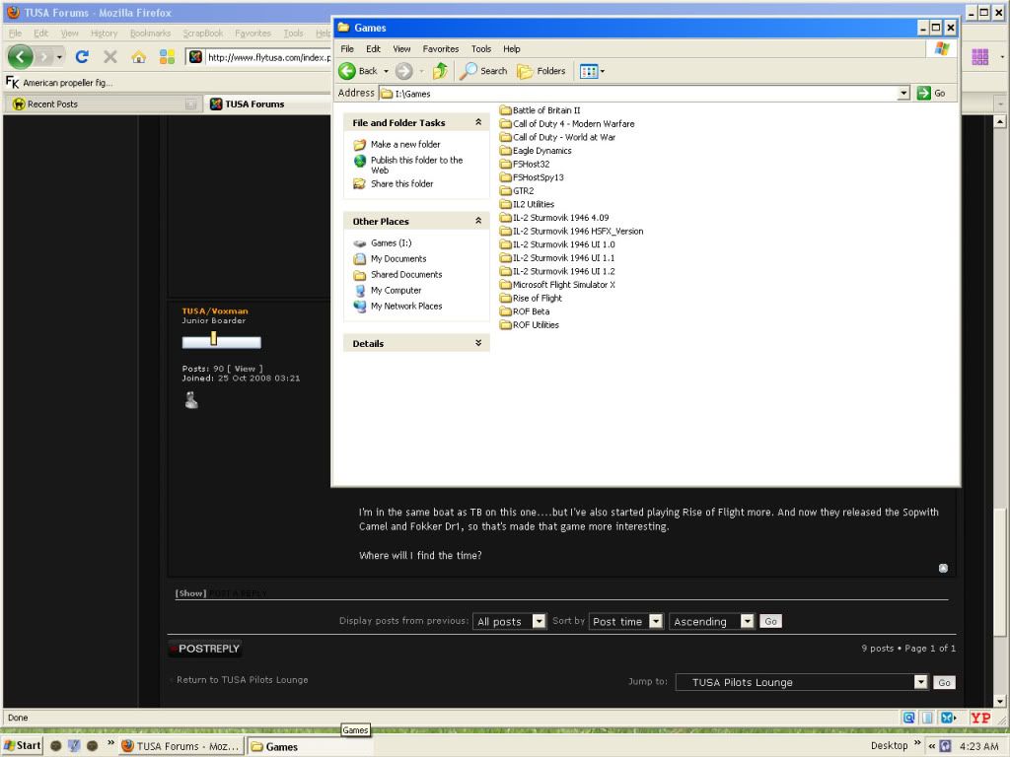The height and width of the screenshot is (757, 1010).
Task: Select the FSHostSpy13 folder
Action: 538,177
